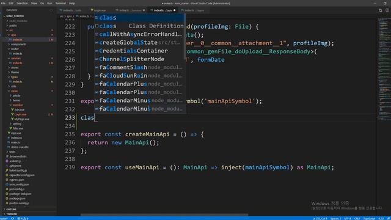The width and height of the screenshot is (391, 220).
Task: Open postcss.config.js file
Action: click(x=19, y=203)
